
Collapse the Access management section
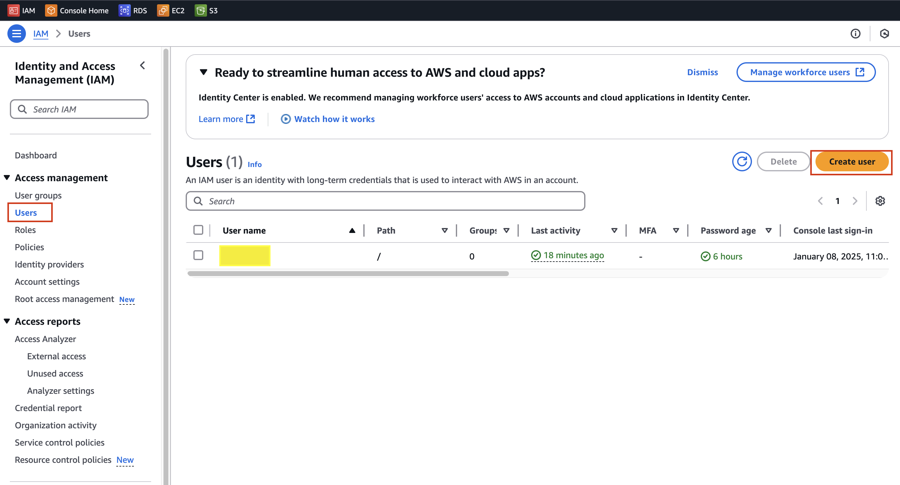point(7,177)
